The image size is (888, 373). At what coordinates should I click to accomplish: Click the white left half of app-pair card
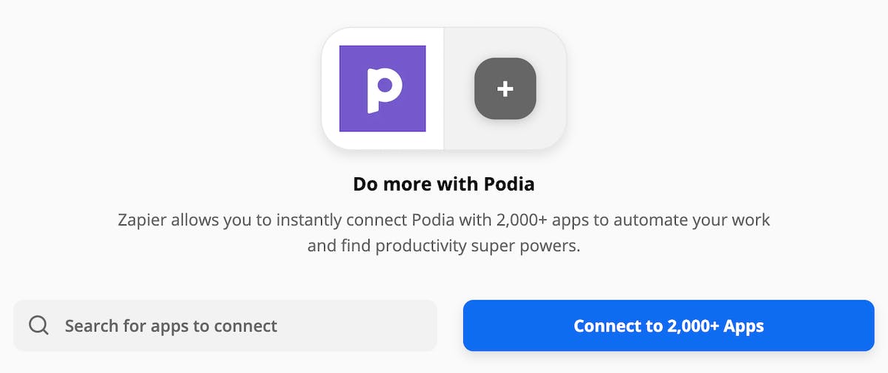click(x=383, y=89)
